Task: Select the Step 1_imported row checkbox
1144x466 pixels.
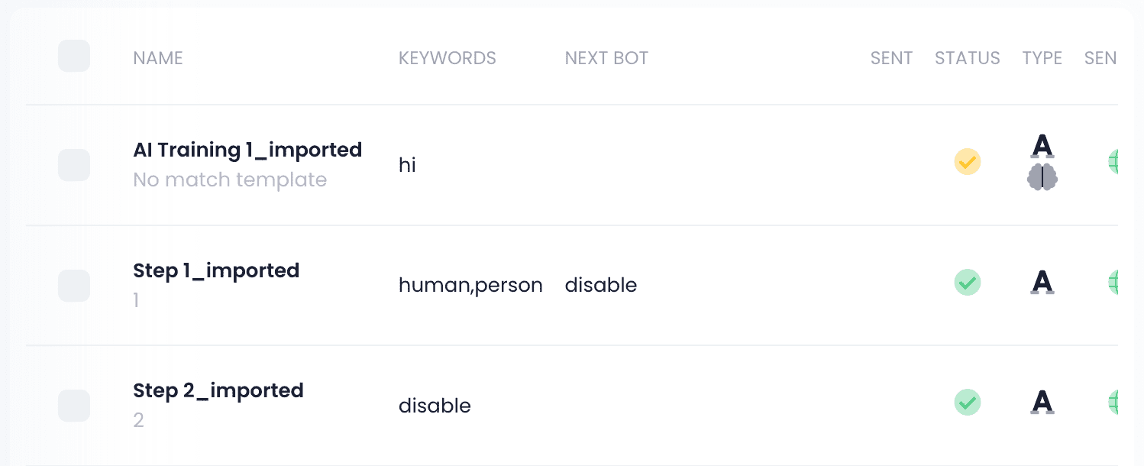Action: click(x=74, y=285)
